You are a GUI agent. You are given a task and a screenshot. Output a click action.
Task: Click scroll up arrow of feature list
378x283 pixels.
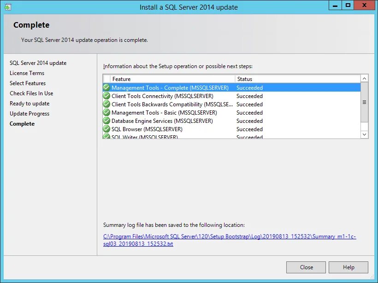pos(364,78)
